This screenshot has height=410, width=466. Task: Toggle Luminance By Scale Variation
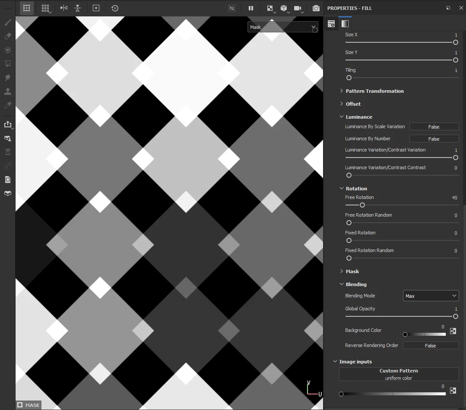coord(434,127)
